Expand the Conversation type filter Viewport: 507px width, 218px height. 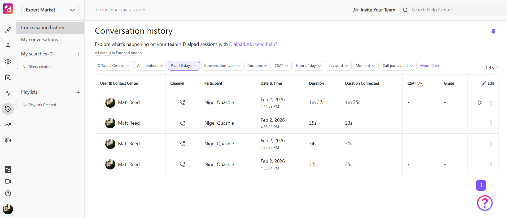tap(222, 66)
